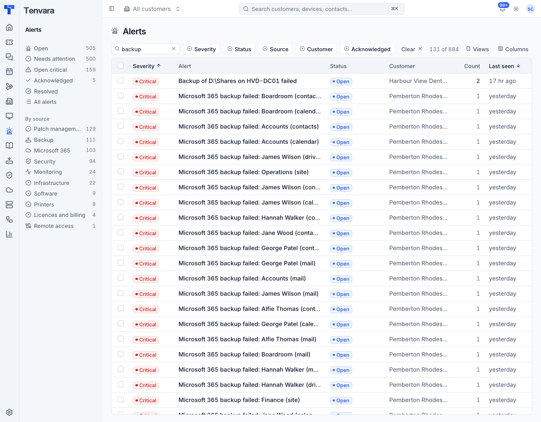Focus the global search customers field
Image resolution: width=541 pixels, height=422 pixels.
[322, 9]
